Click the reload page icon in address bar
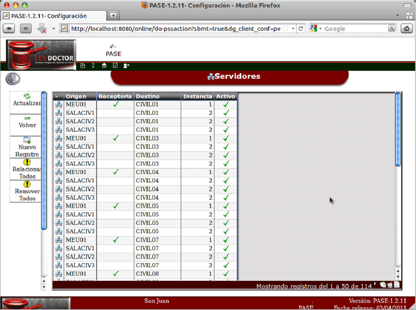The height and width of the screenshot is (310, 416). coord(301,29)
